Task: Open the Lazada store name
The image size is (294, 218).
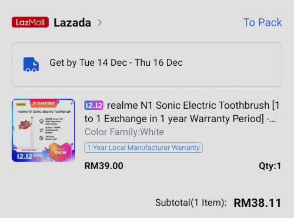Action: click(x=72, y=22)
